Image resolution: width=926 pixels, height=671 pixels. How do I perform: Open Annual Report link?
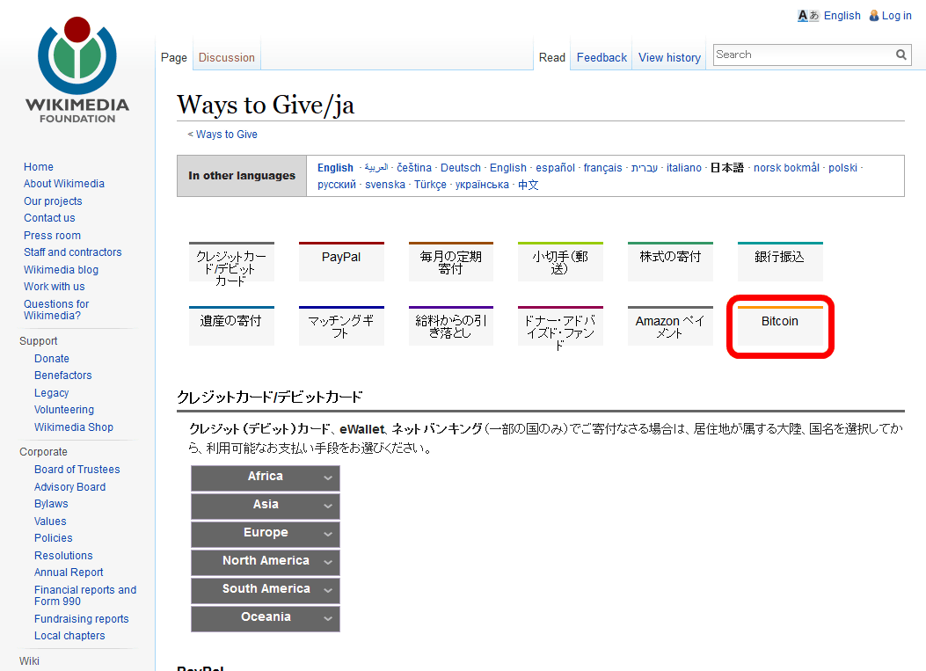tap(69, 573)
